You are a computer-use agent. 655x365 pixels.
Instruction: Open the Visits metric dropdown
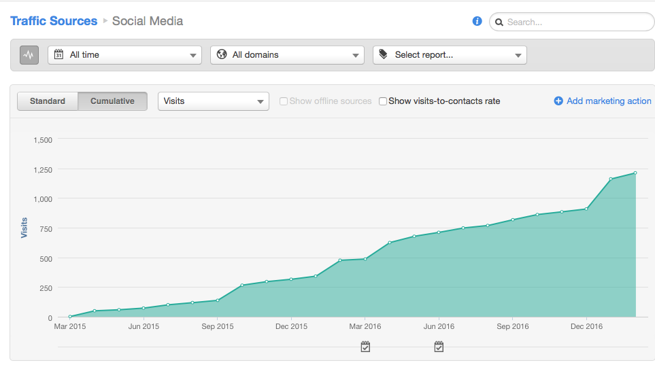coord(213,101)
